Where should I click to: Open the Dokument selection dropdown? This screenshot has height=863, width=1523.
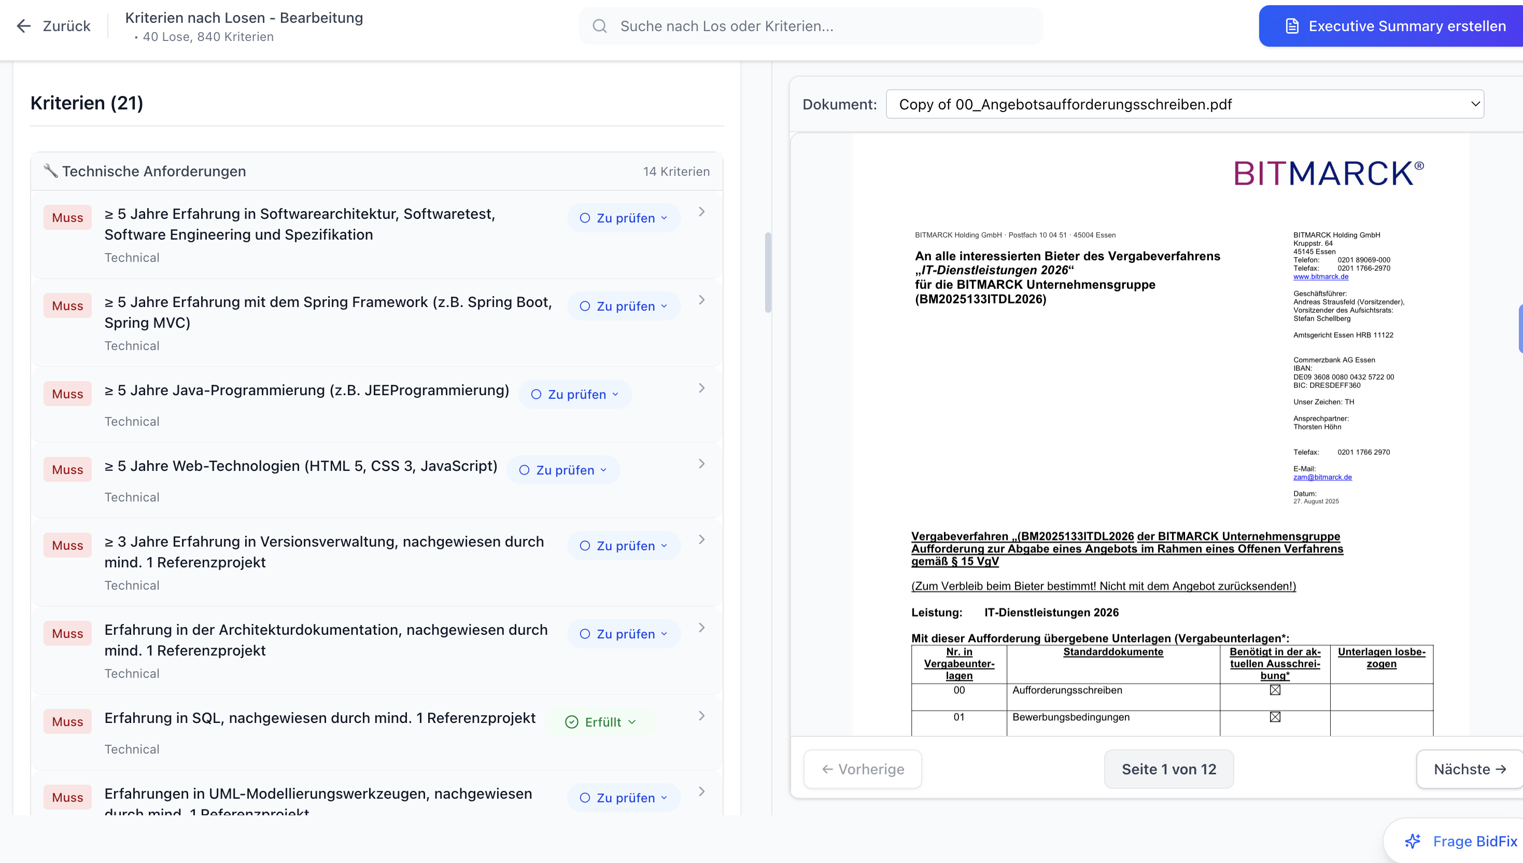coord(1184,104)
